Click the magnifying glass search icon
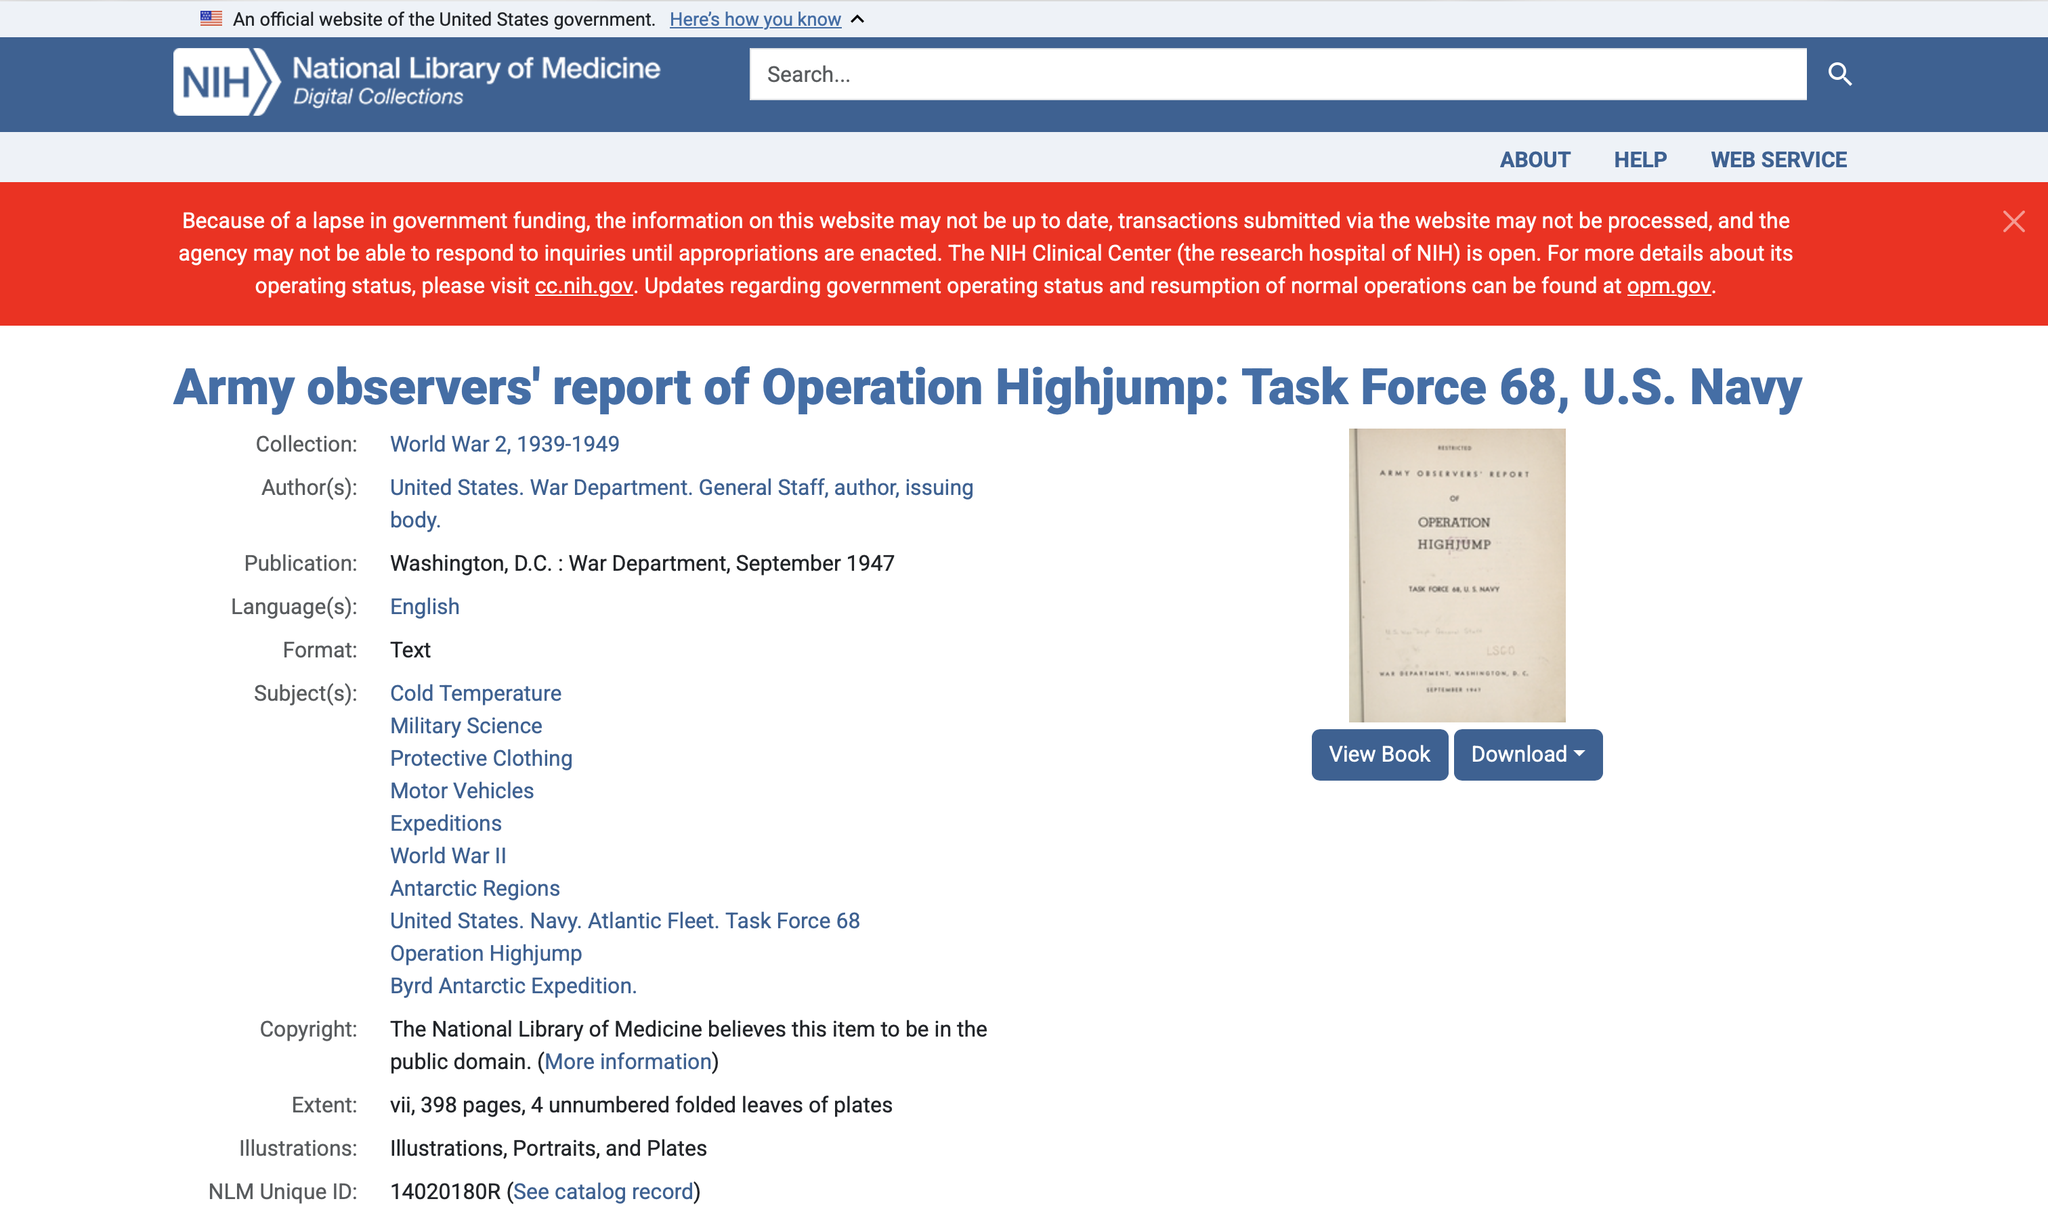The height and width of the screenshot is (1216, 2048). (1839, 74)
